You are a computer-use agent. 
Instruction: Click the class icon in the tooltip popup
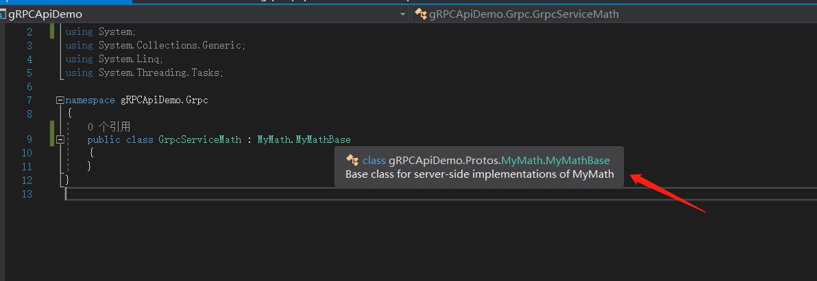(353, 160)
